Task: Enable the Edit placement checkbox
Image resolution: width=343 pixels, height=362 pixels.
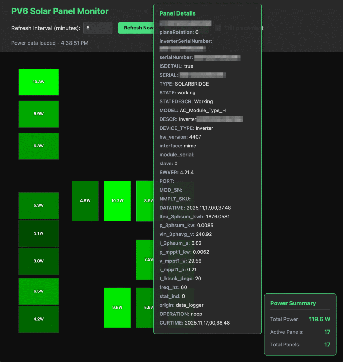Action: click(218, 28)
